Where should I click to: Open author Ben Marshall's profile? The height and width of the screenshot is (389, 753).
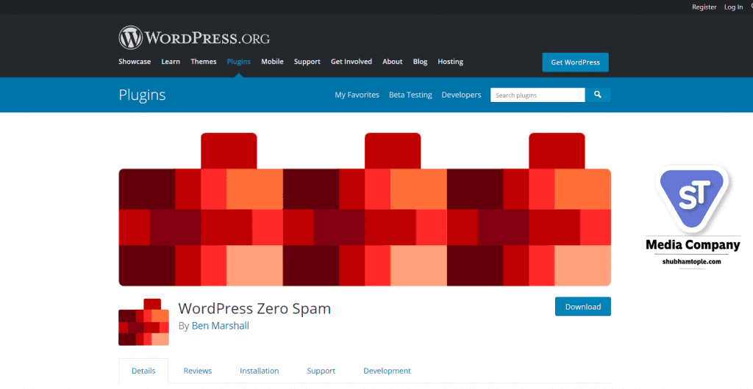point(221,326)
